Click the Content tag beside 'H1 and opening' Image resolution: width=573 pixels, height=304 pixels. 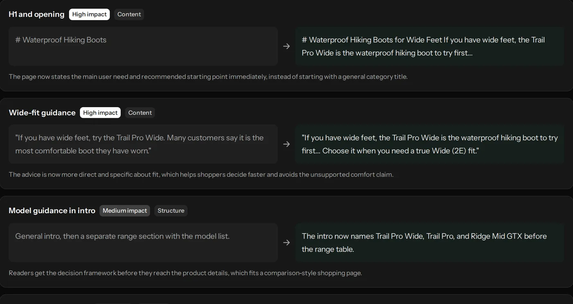tap(129, 14)
